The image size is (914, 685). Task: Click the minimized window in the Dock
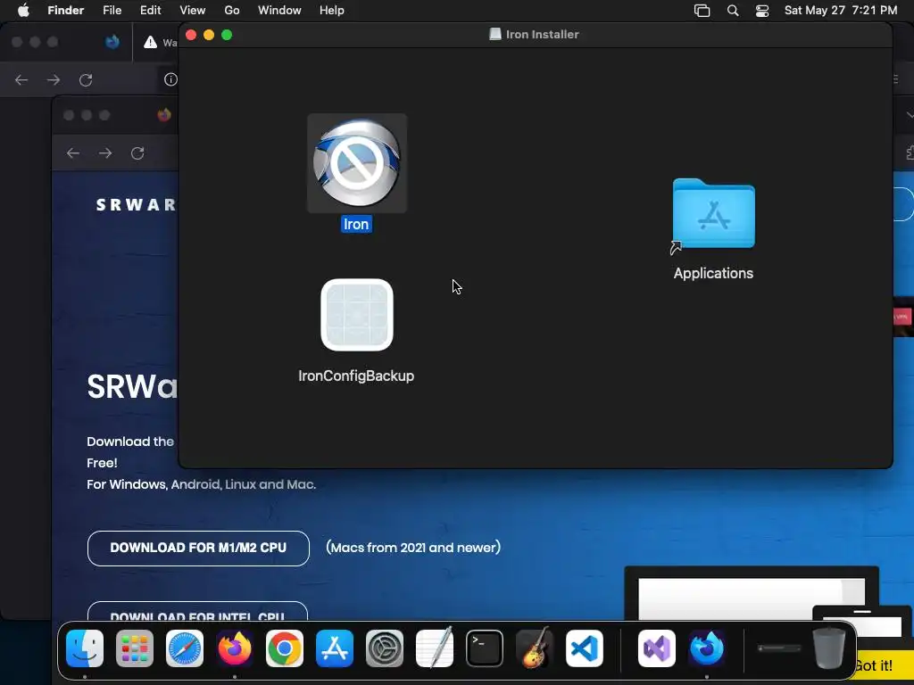[x=778, y=648]
